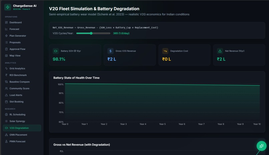Go to Slot Booking
The image size is (269, 155).
pos(22,102)
